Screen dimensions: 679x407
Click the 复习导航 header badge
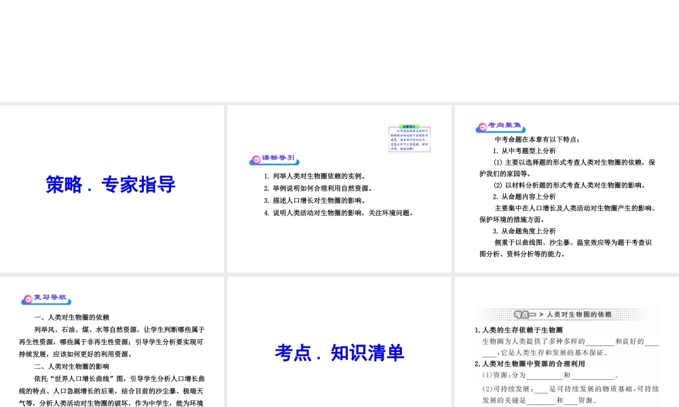(x=46, y=298)
